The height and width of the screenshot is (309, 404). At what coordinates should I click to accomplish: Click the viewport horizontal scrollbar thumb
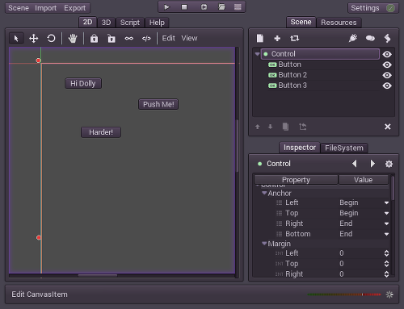click(x=98, y=275)
